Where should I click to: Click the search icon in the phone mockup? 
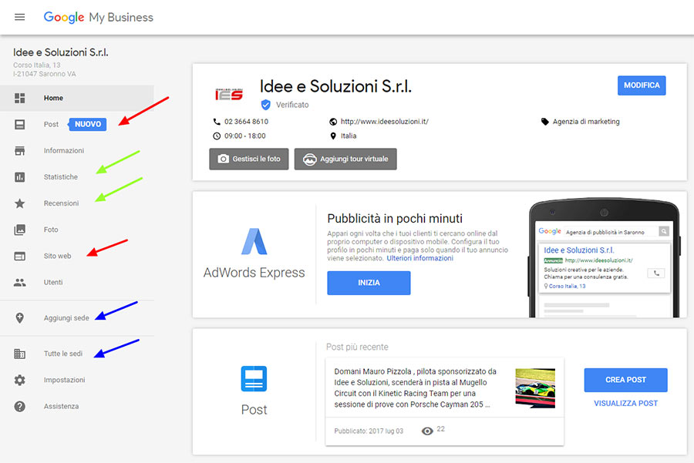[664, 231]
